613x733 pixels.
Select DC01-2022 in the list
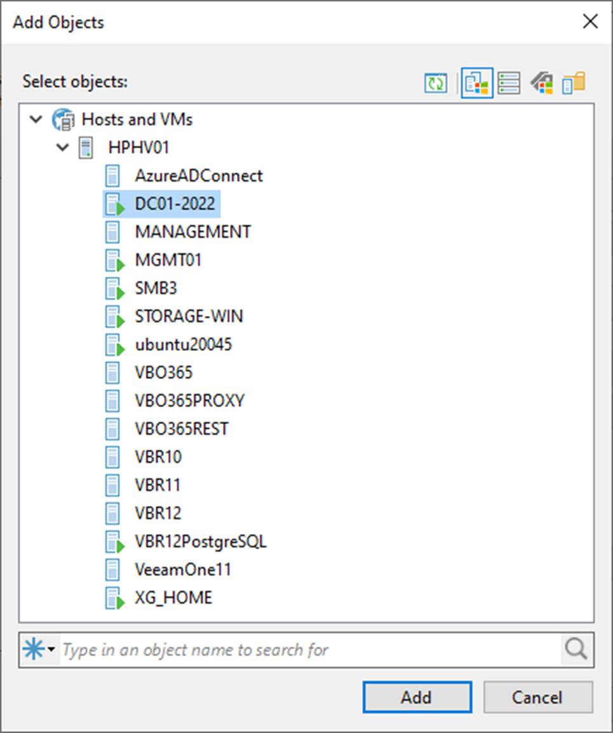click(175, 204)
